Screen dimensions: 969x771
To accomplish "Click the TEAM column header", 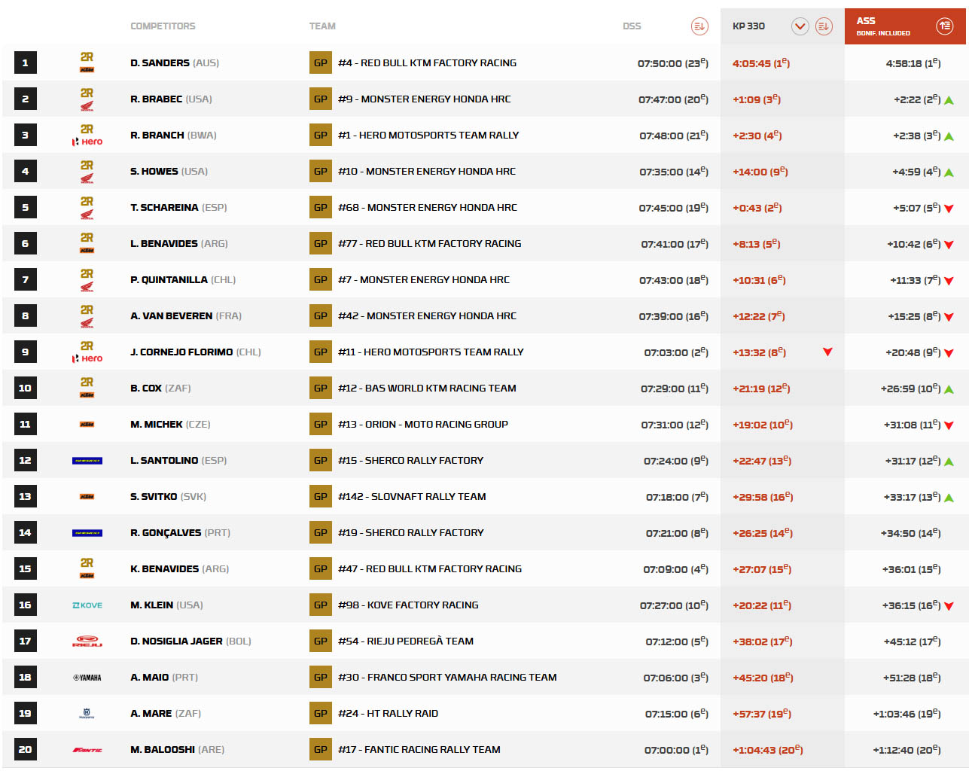I will pos(322,26).
